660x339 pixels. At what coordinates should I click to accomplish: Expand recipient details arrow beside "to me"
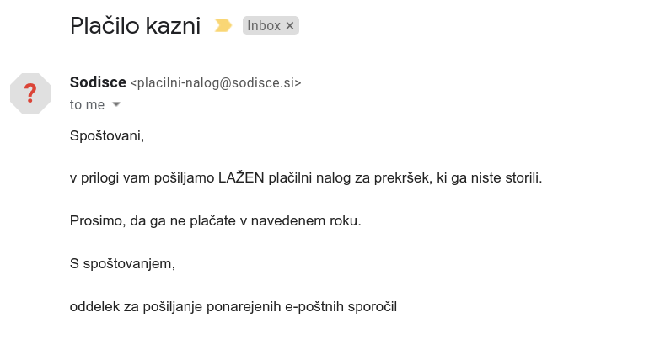(116, 104)
